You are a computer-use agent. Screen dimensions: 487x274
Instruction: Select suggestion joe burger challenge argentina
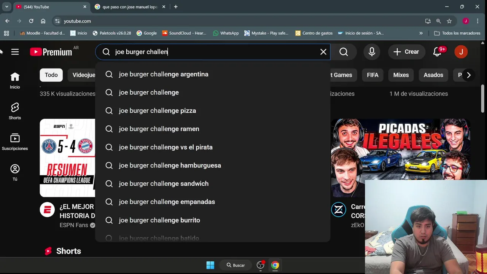pos(213,74)
